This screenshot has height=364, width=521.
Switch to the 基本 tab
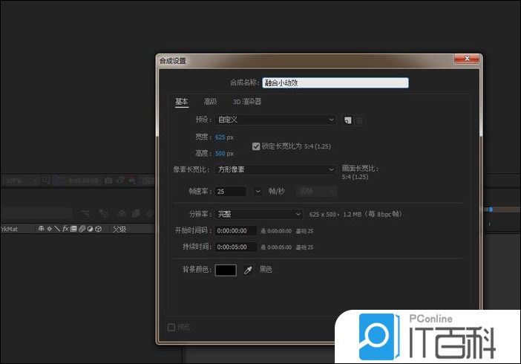[x=182, y=102]
